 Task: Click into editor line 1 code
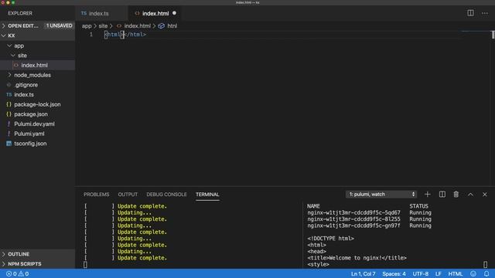click(125, 34)
